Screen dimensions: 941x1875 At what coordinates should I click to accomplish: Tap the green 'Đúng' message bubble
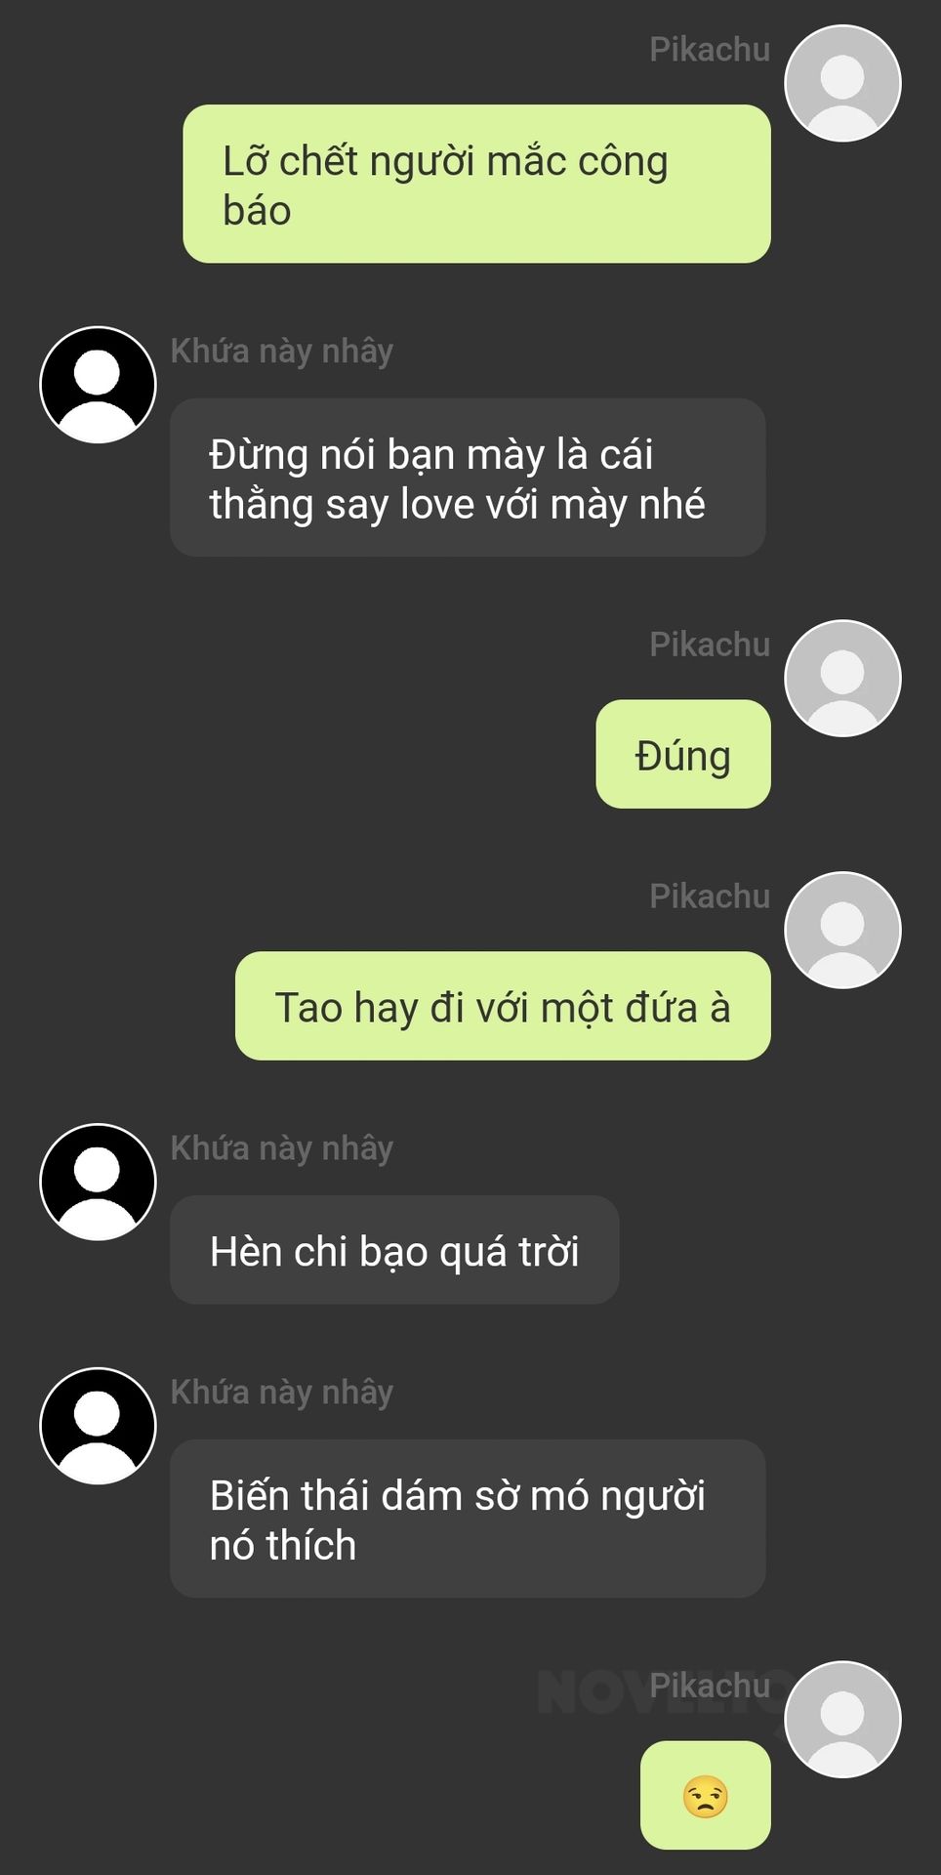tap(683, 754)
